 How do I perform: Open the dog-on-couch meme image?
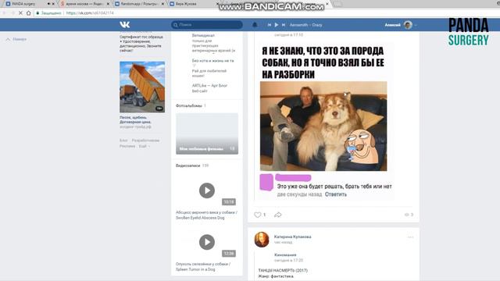(x=323, y=126)
